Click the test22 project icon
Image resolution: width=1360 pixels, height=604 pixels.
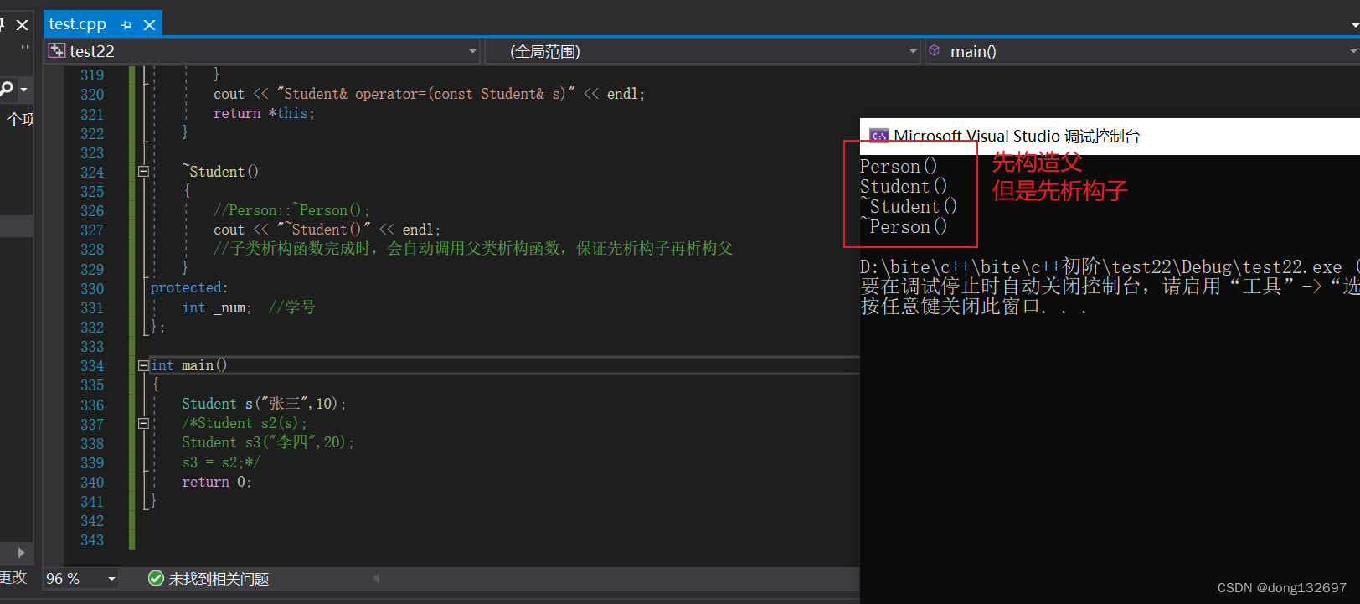57,51
